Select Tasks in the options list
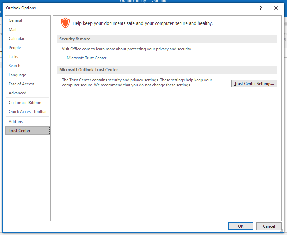 [x=27, y=57]
